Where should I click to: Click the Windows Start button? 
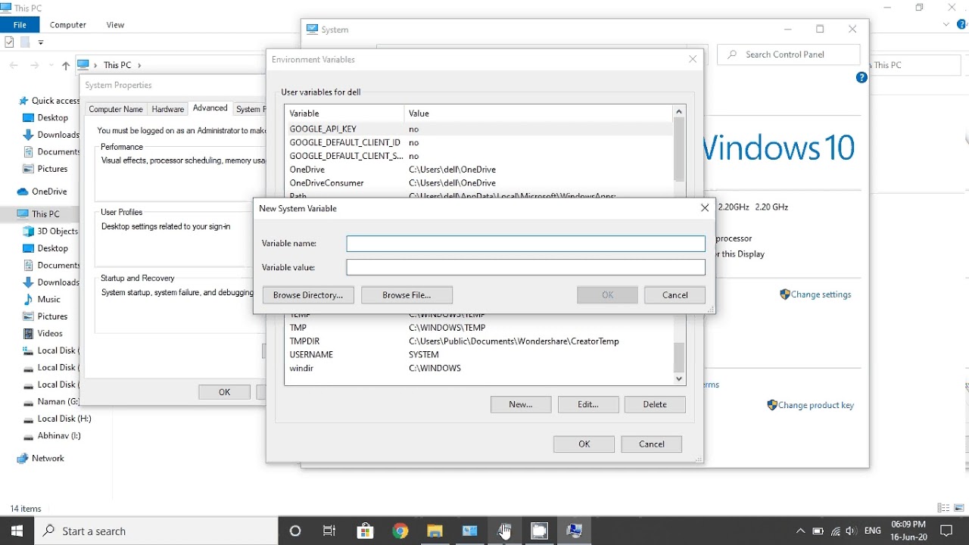[17, 531]
